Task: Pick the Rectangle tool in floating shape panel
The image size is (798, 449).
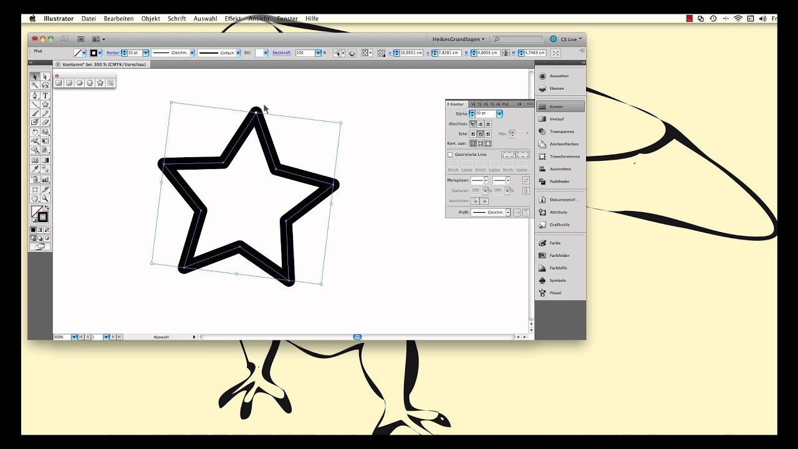Action: point(59,83)
